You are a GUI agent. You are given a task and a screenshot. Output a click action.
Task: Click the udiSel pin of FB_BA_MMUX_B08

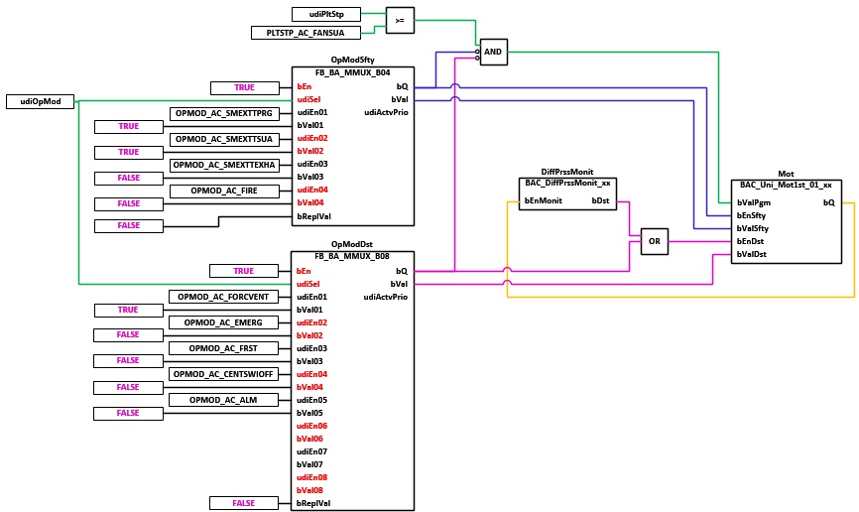pyautogui.click(x=308, y=284)
